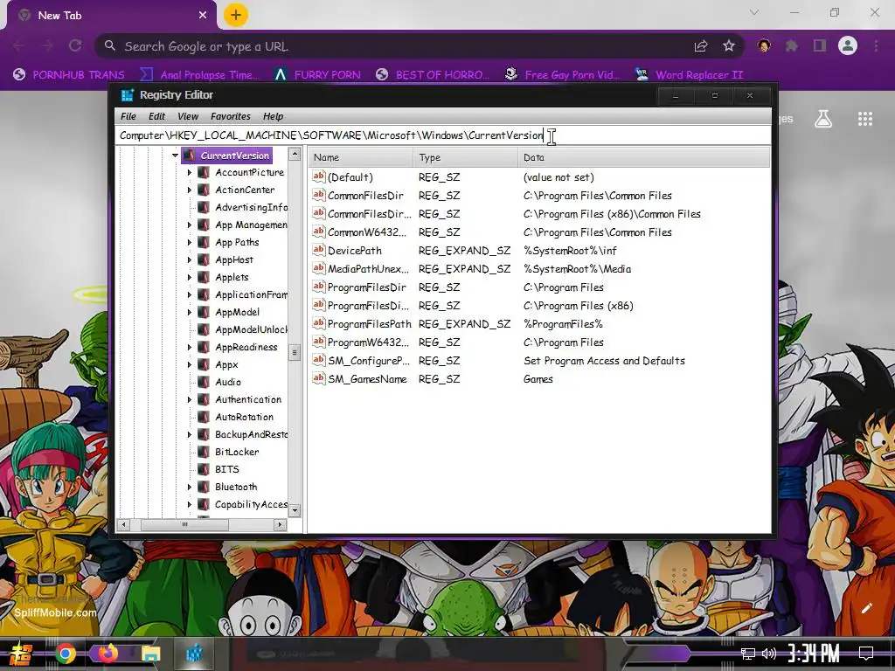Click the Labs flask icon
This screenshot has height=671, width=895.
pos(823,119)
